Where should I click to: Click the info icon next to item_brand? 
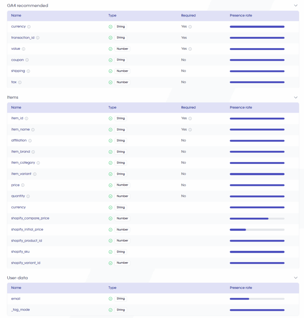point(33,152)
